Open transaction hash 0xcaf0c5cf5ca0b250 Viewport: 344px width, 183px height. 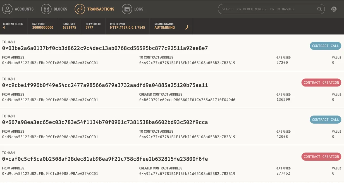pyautogui.click(x=105, y=159)
